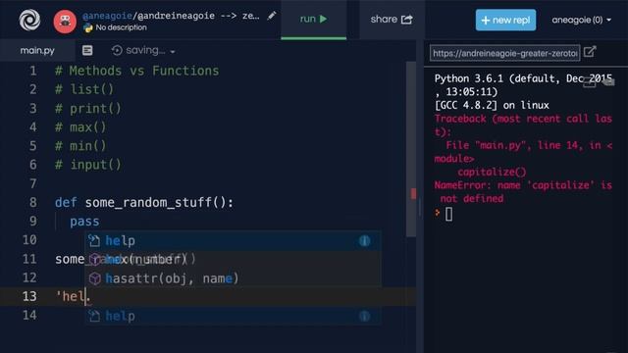Open the saving history dropdown
Viewport: 628px width, 353px height.
(x=173, y=52)
